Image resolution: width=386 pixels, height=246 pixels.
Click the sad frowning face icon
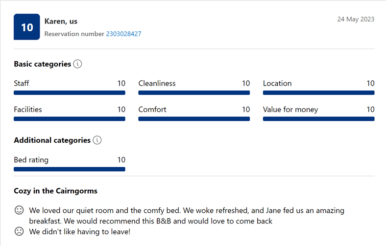tap(19, 231)
